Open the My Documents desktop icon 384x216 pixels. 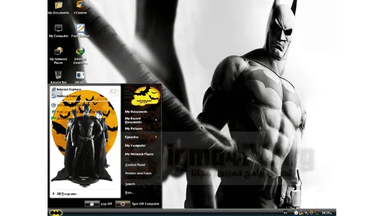coord(58,8)
